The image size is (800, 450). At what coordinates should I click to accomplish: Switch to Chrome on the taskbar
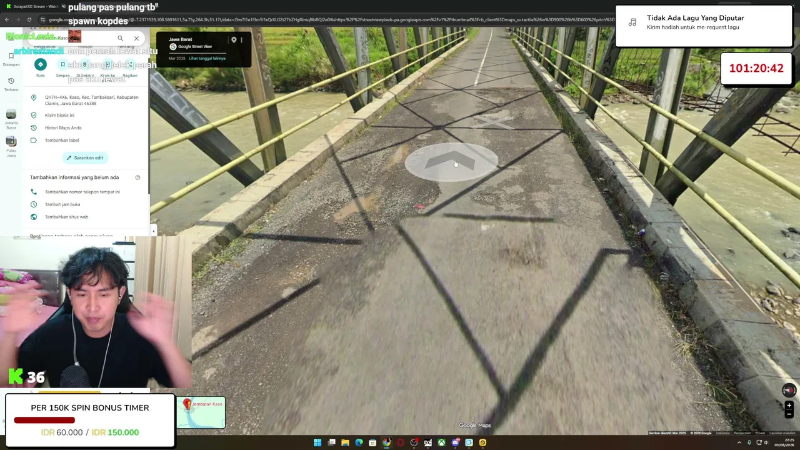coord(386,442)
